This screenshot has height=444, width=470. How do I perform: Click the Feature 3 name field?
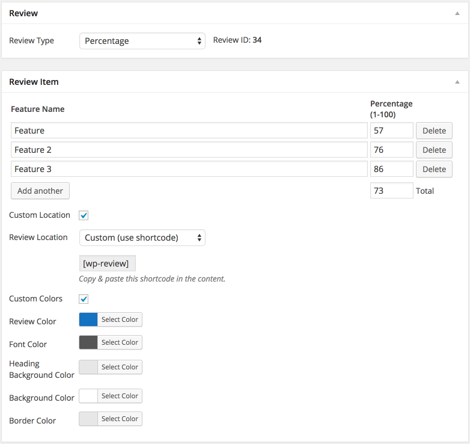coord(189,169)
